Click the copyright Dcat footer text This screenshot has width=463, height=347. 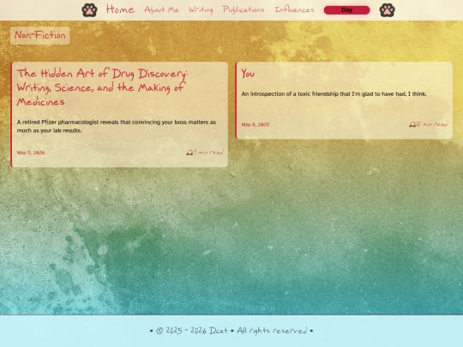pos(231,331)
